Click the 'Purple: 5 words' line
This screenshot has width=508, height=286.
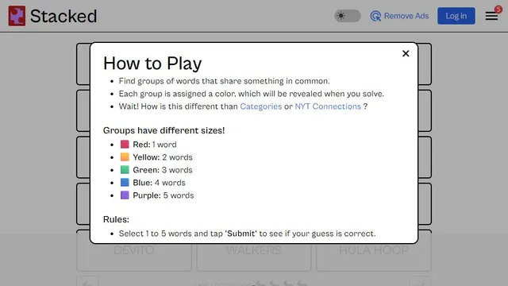coord(164,195)
